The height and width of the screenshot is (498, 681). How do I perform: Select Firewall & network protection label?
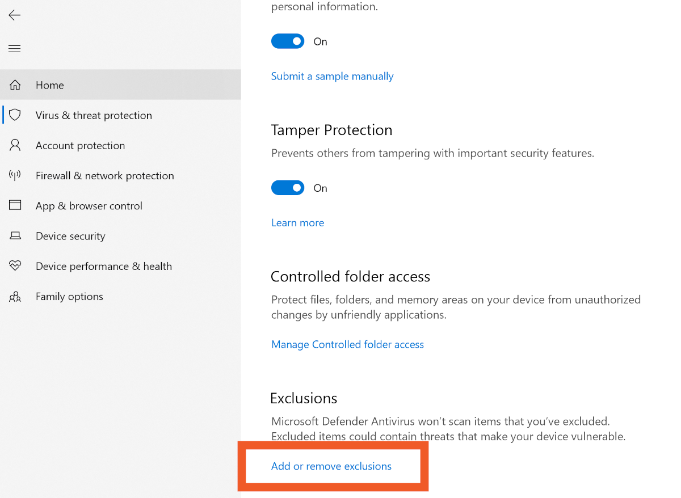[104, 176]
